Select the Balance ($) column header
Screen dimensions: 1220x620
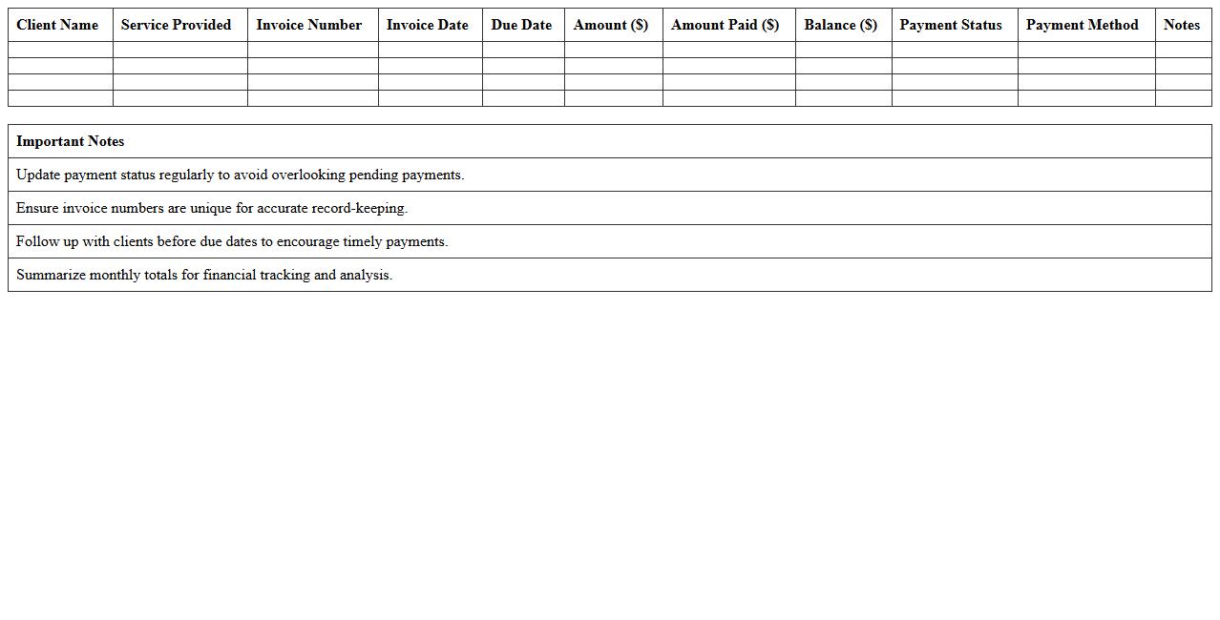(840, 25)
